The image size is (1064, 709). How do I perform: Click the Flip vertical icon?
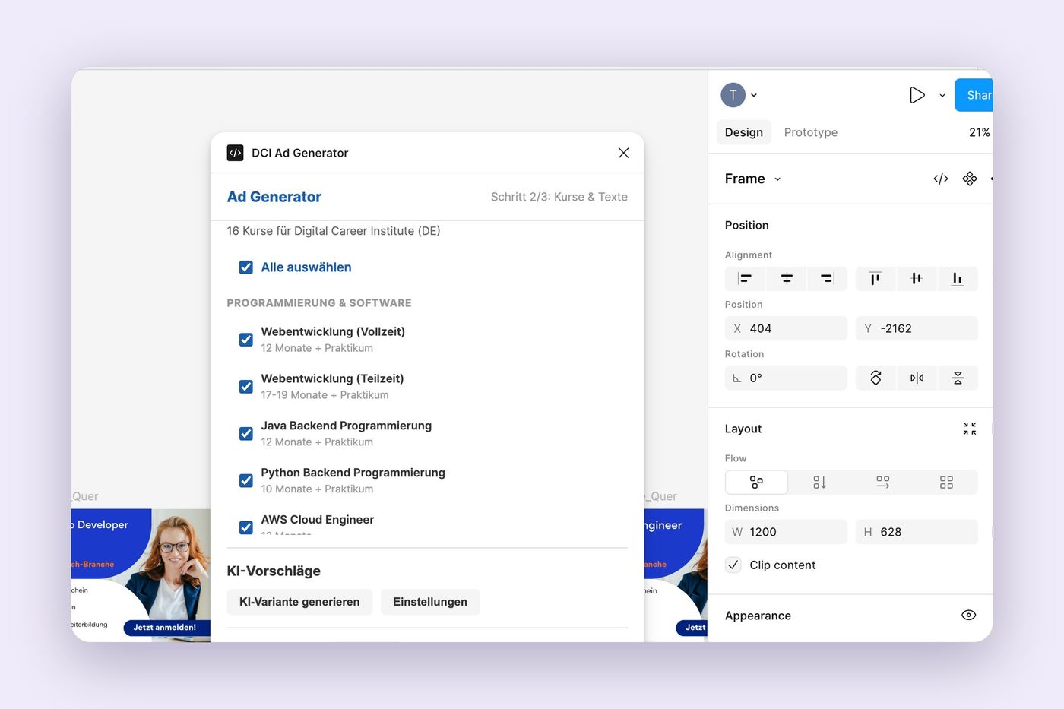click(x=958, y=378)
